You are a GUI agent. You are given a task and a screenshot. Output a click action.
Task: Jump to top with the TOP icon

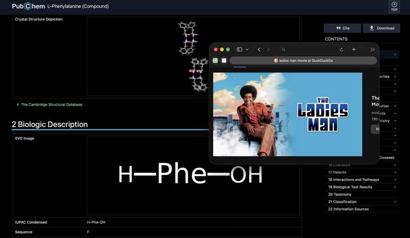pos(394,6)
